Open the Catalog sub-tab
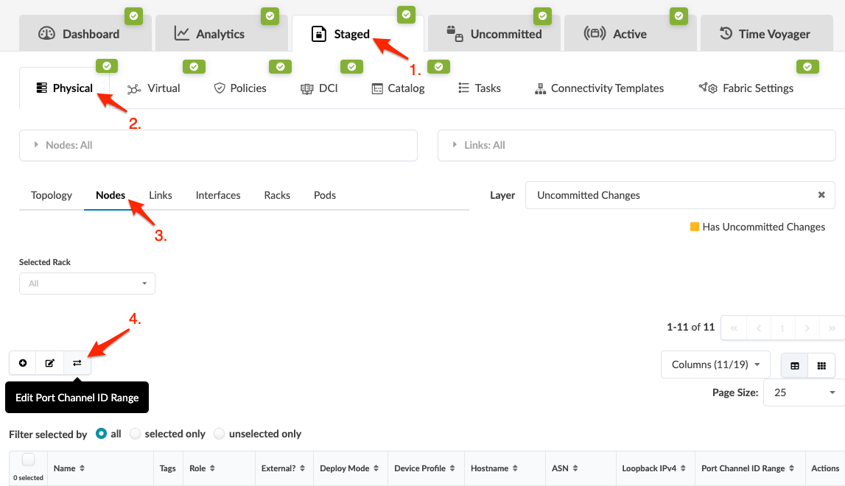 click(399, 88)
